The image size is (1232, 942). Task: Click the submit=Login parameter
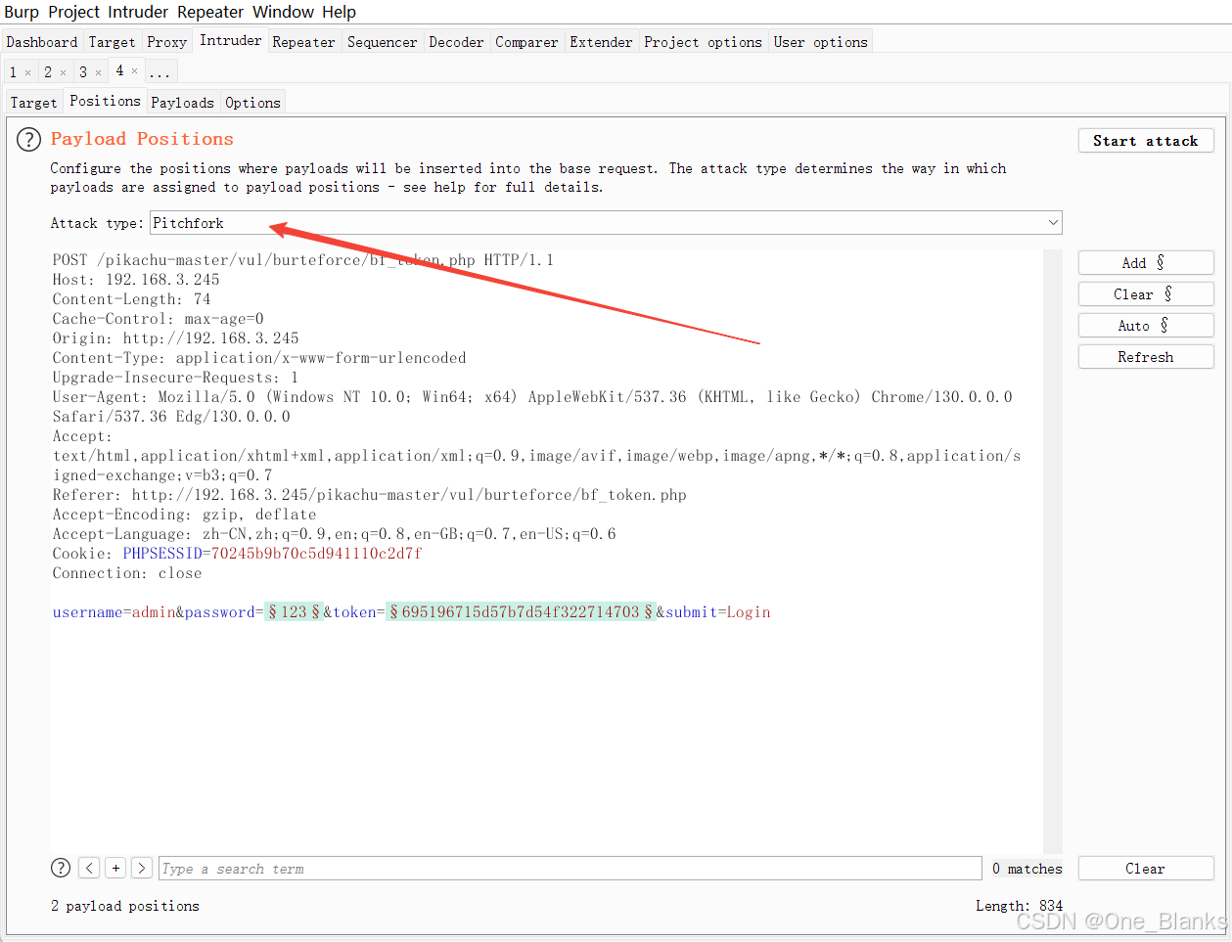coord(718,611)
